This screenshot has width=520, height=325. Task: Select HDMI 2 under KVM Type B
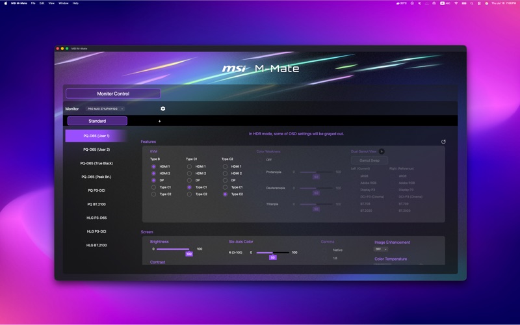coord(153,174)
